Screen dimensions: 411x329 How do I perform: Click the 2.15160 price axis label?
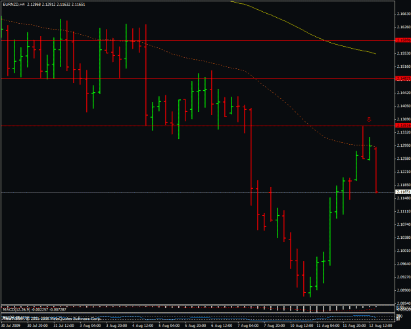(x=404, y=66)
